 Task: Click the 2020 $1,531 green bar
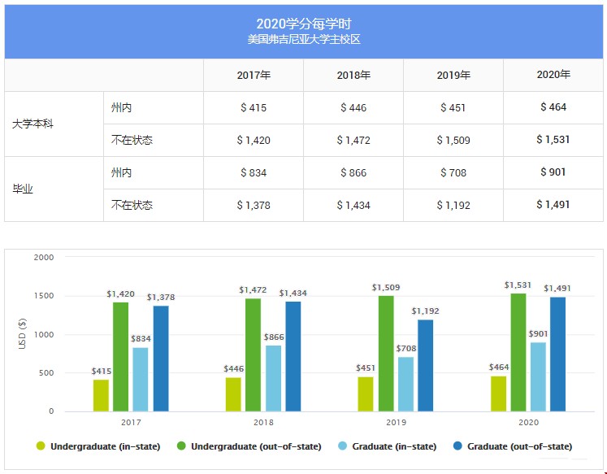518,352
